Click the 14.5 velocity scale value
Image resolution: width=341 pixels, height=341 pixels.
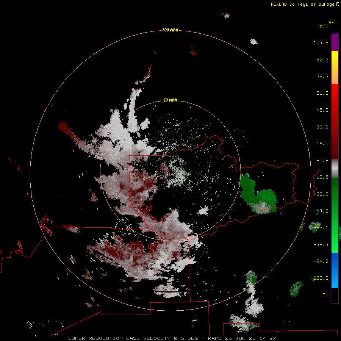(x=322, y=144)
